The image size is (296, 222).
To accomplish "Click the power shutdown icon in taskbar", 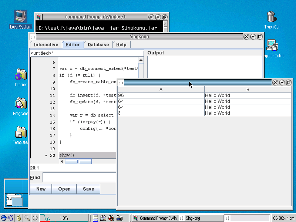I will click(x=35, y=218).
